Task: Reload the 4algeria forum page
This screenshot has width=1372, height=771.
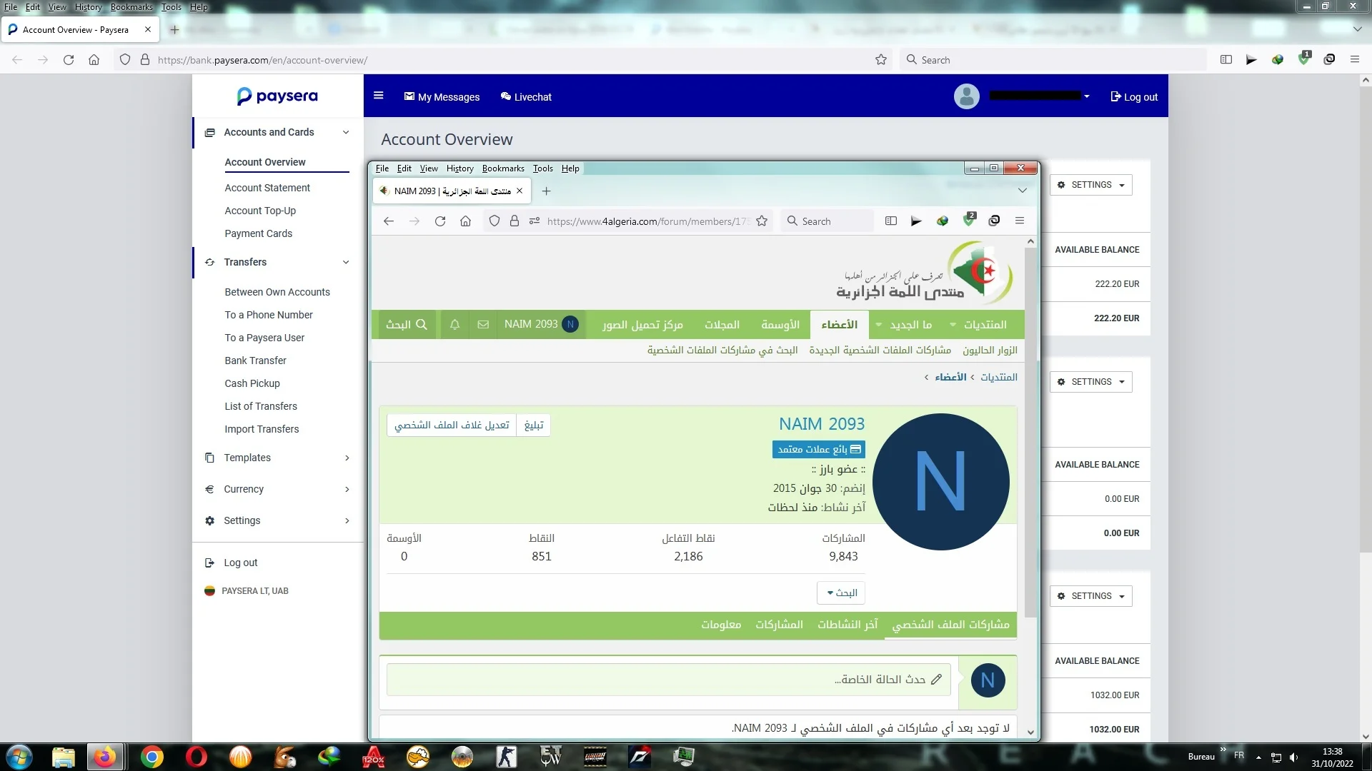Action: [x=440, y=221]
